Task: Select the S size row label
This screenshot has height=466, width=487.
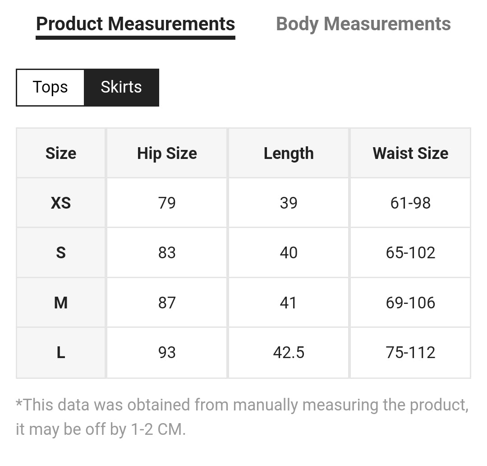Action: [x=61, y=253]
